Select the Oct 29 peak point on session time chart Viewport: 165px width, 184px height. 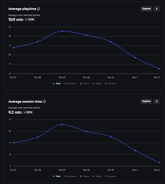tap(62, 125)
